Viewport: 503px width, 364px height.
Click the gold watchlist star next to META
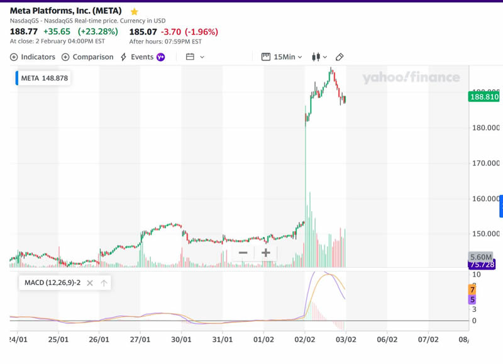(x=134, y=11)
